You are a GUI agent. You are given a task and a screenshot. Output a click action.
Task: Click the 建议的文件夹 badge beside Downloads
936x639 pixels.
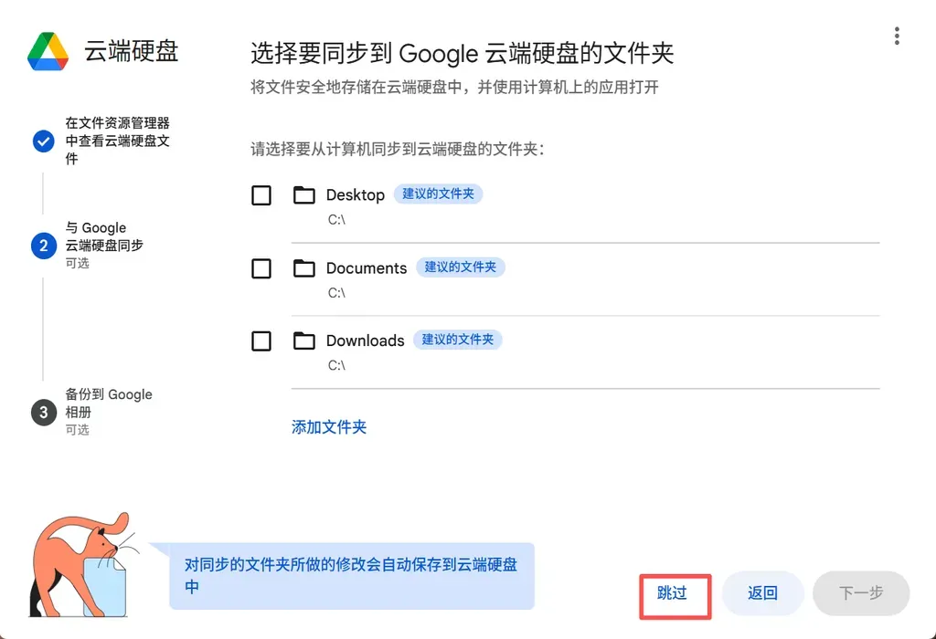coord(458,340)
